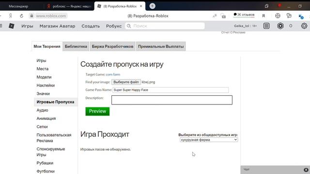Viewport: 310px width, 174px height.
Task: Open Пользовательская Реклама in sidebar
Action: point(54,138)
